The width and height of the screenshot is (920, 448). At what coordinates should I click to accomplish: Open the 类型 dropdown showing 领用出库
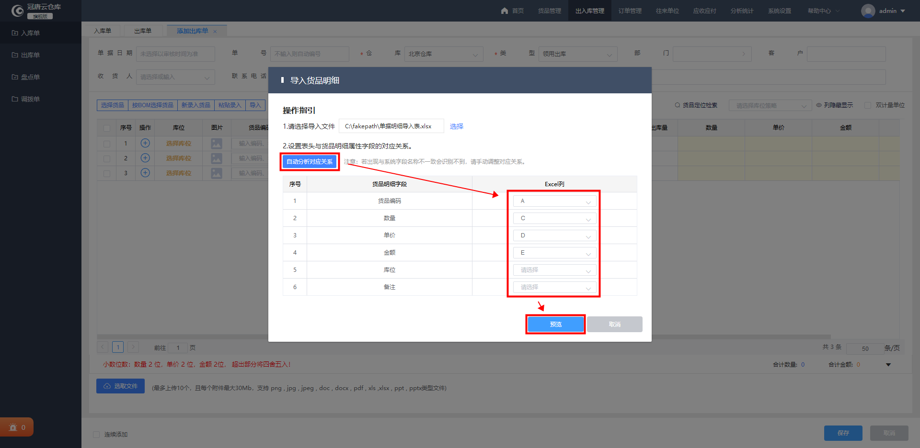[578, 54]
